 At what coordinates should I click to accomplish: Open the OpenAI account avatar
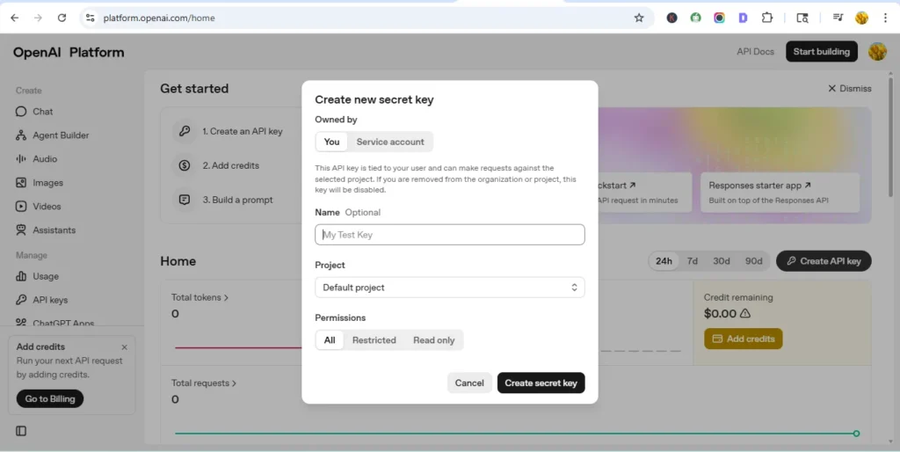tap(877, 51)
